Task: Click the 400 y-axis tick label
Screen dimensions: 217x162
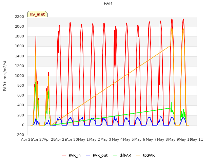Action: 21,105
